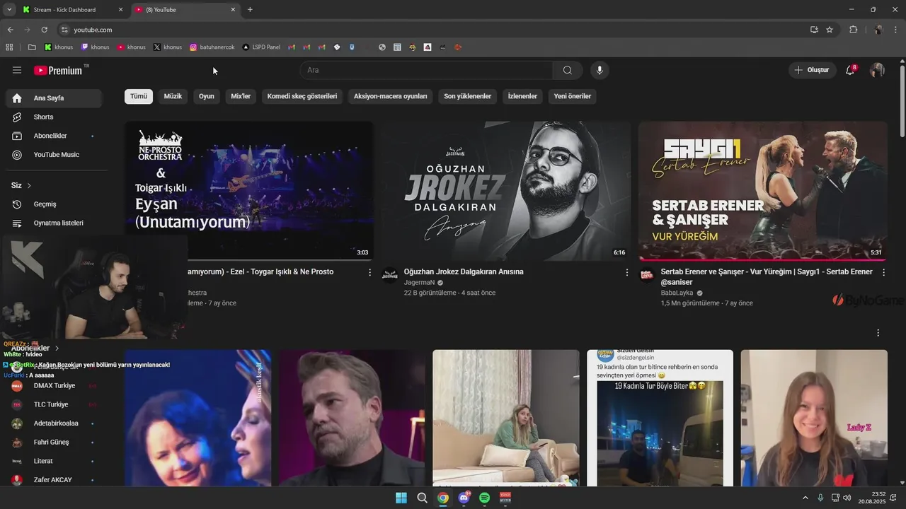This screenshot has width=906, height=509.
Task: Open Instagram batuhanercok bookmark
Action: [x=212, y=47]
